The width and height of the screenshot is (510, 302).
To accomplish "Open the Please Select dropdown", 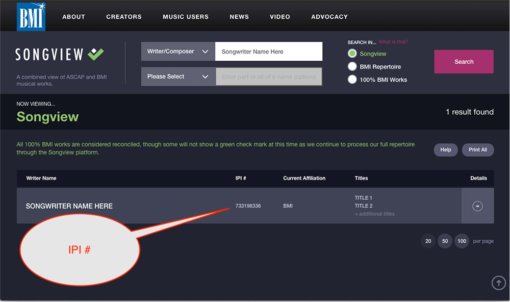I will [x=177, y=77].
